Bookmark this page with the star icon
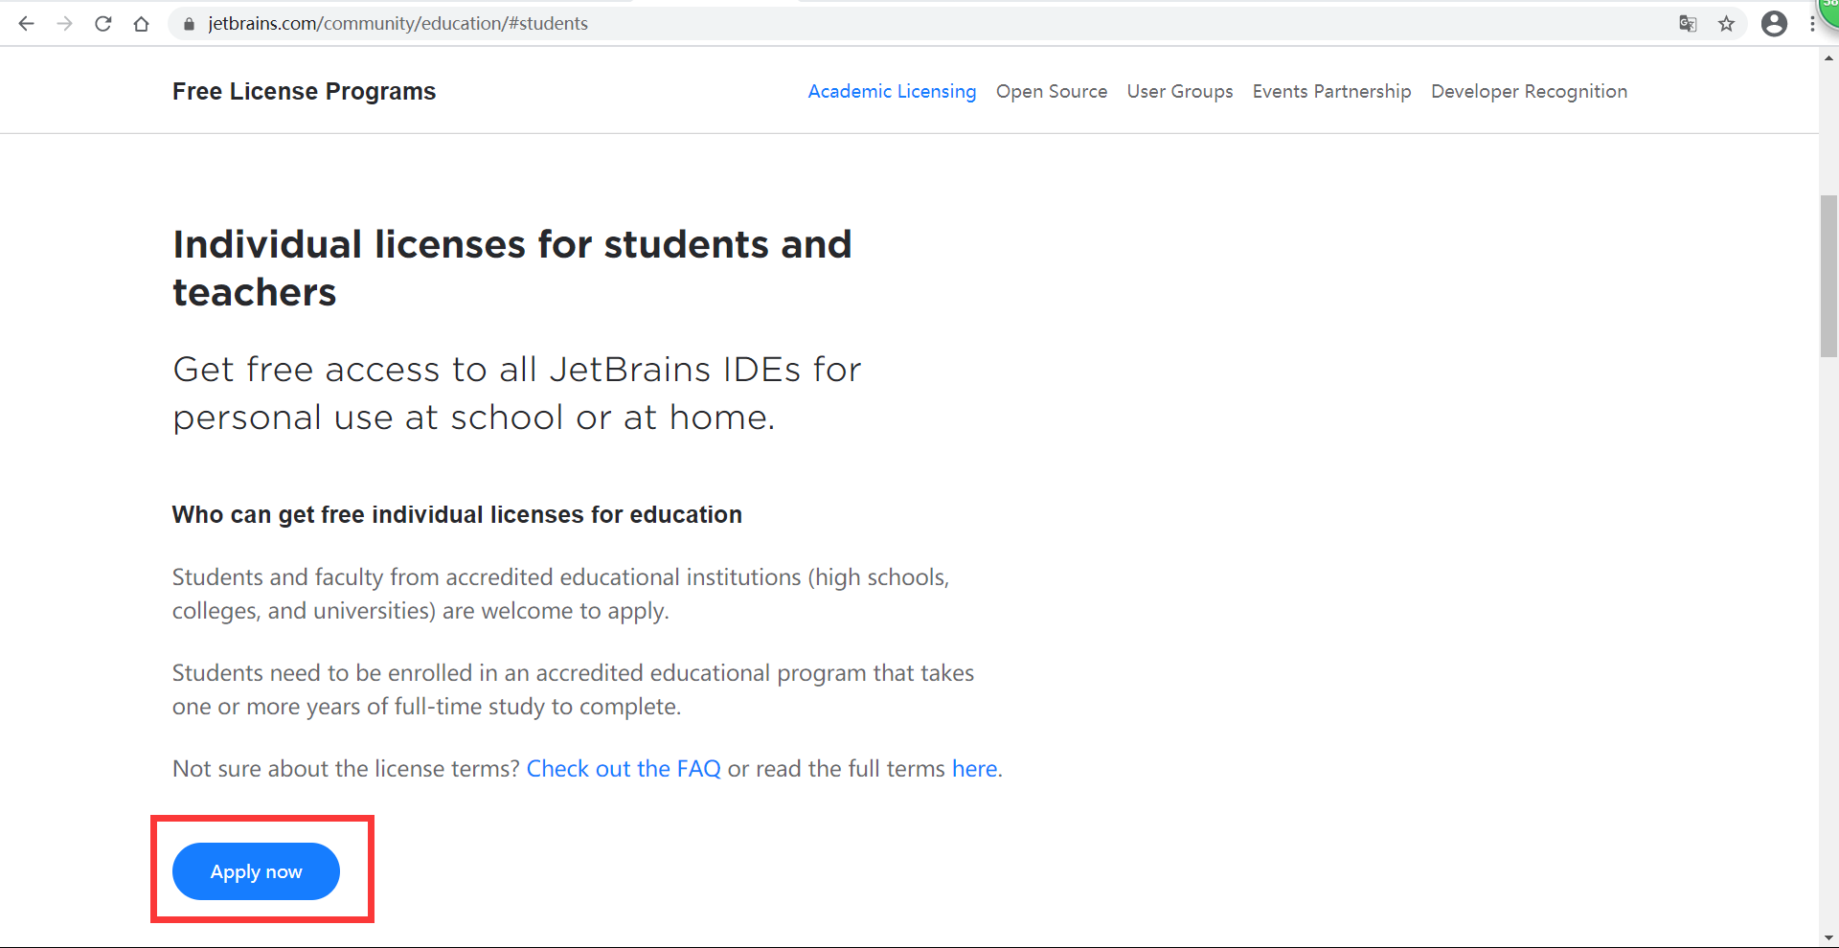Image resolution: width=1839 pixels, height=948 pixels. tap(1726, 24)
